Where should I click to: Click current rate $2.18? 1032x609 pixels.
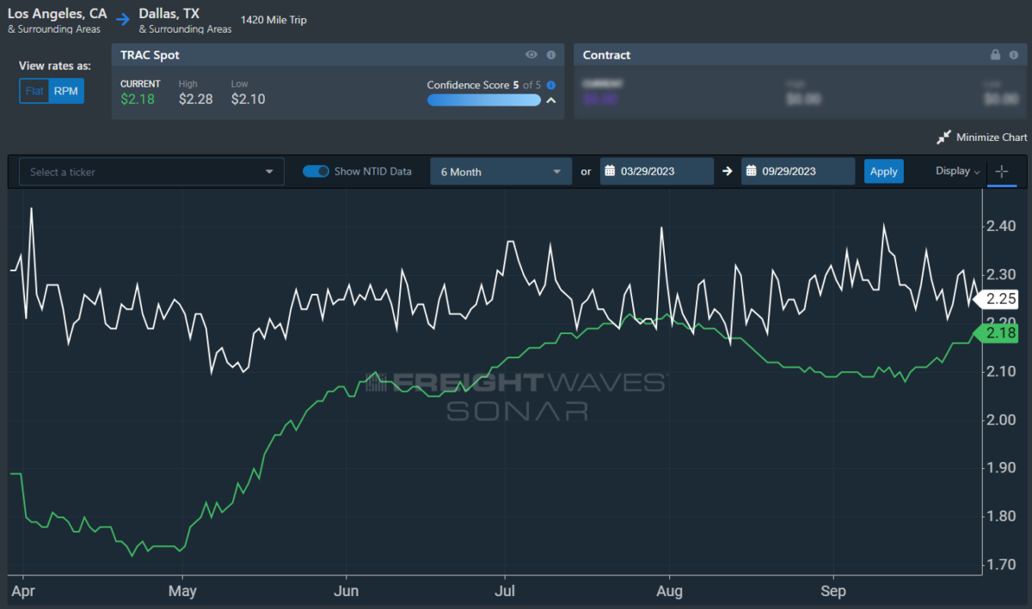pyautogui.click(x=138, y=99)
